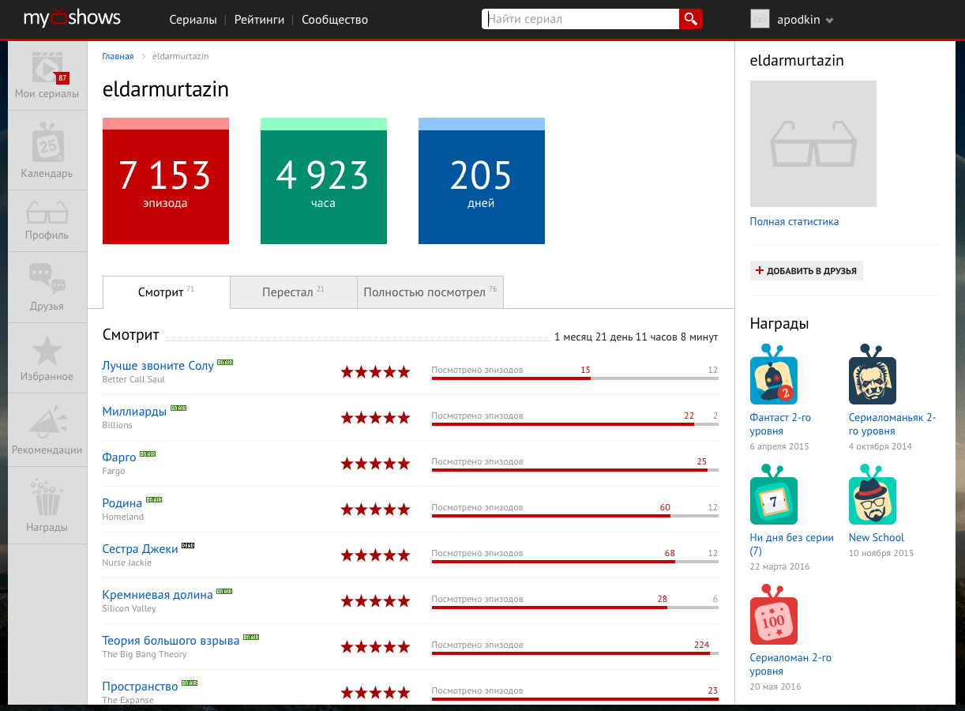Open the Сообщество menu
965x711 pixels.
click(x=335, y=20)
